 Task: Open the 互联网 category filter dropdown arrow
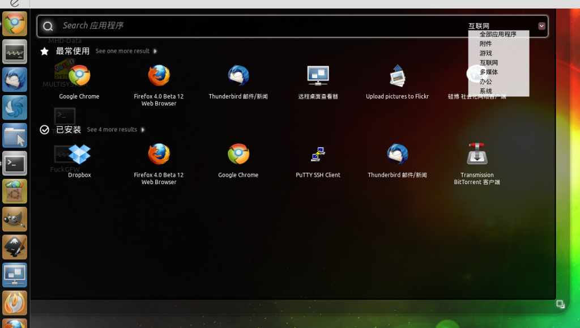click(541, 26)
